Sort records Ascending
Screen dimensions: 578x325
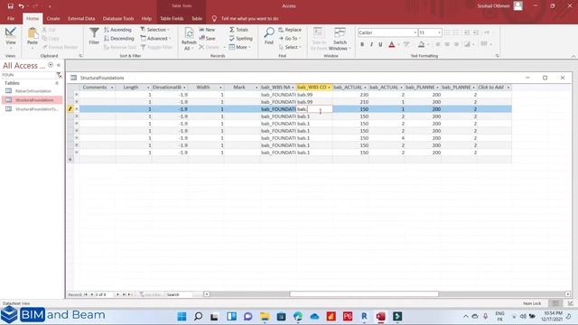click(117, 30)
